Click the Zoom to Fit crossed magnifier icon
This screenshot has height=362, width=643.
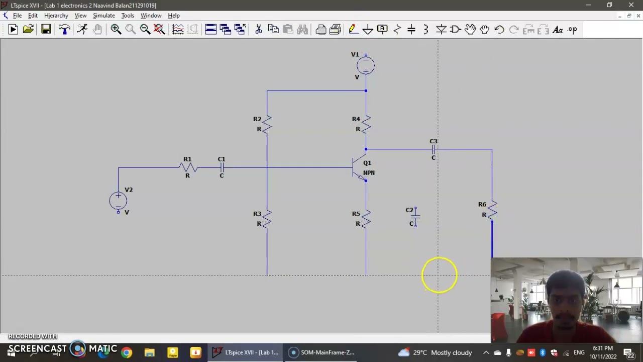tap(159, 30)
